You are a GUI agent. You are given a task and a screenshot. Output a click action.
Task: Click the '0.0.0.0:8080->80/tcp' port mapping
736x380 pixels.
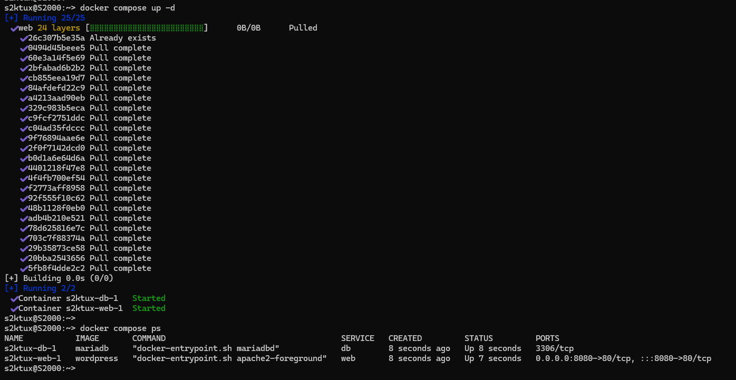coord(583,358)
